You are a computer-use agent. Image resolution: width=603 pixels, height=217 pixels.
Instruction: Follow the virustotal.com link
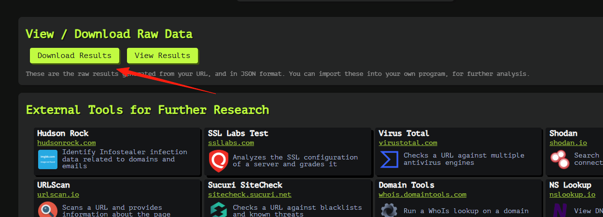[408, 143]
